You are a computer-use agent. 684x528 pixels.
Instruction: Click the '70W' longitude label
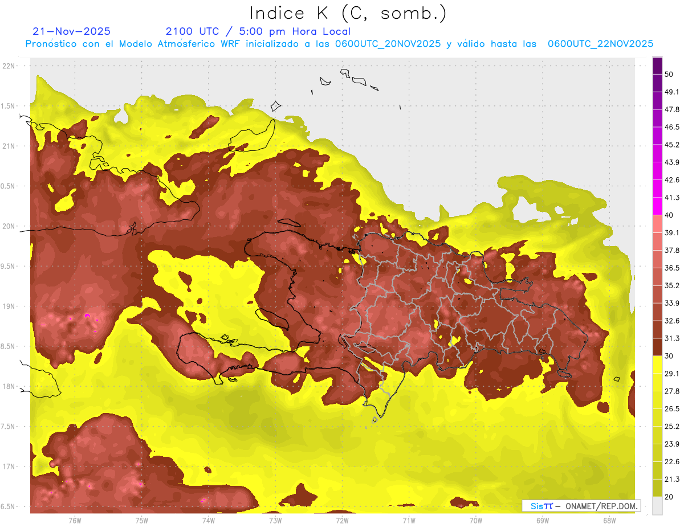point(476,521)
